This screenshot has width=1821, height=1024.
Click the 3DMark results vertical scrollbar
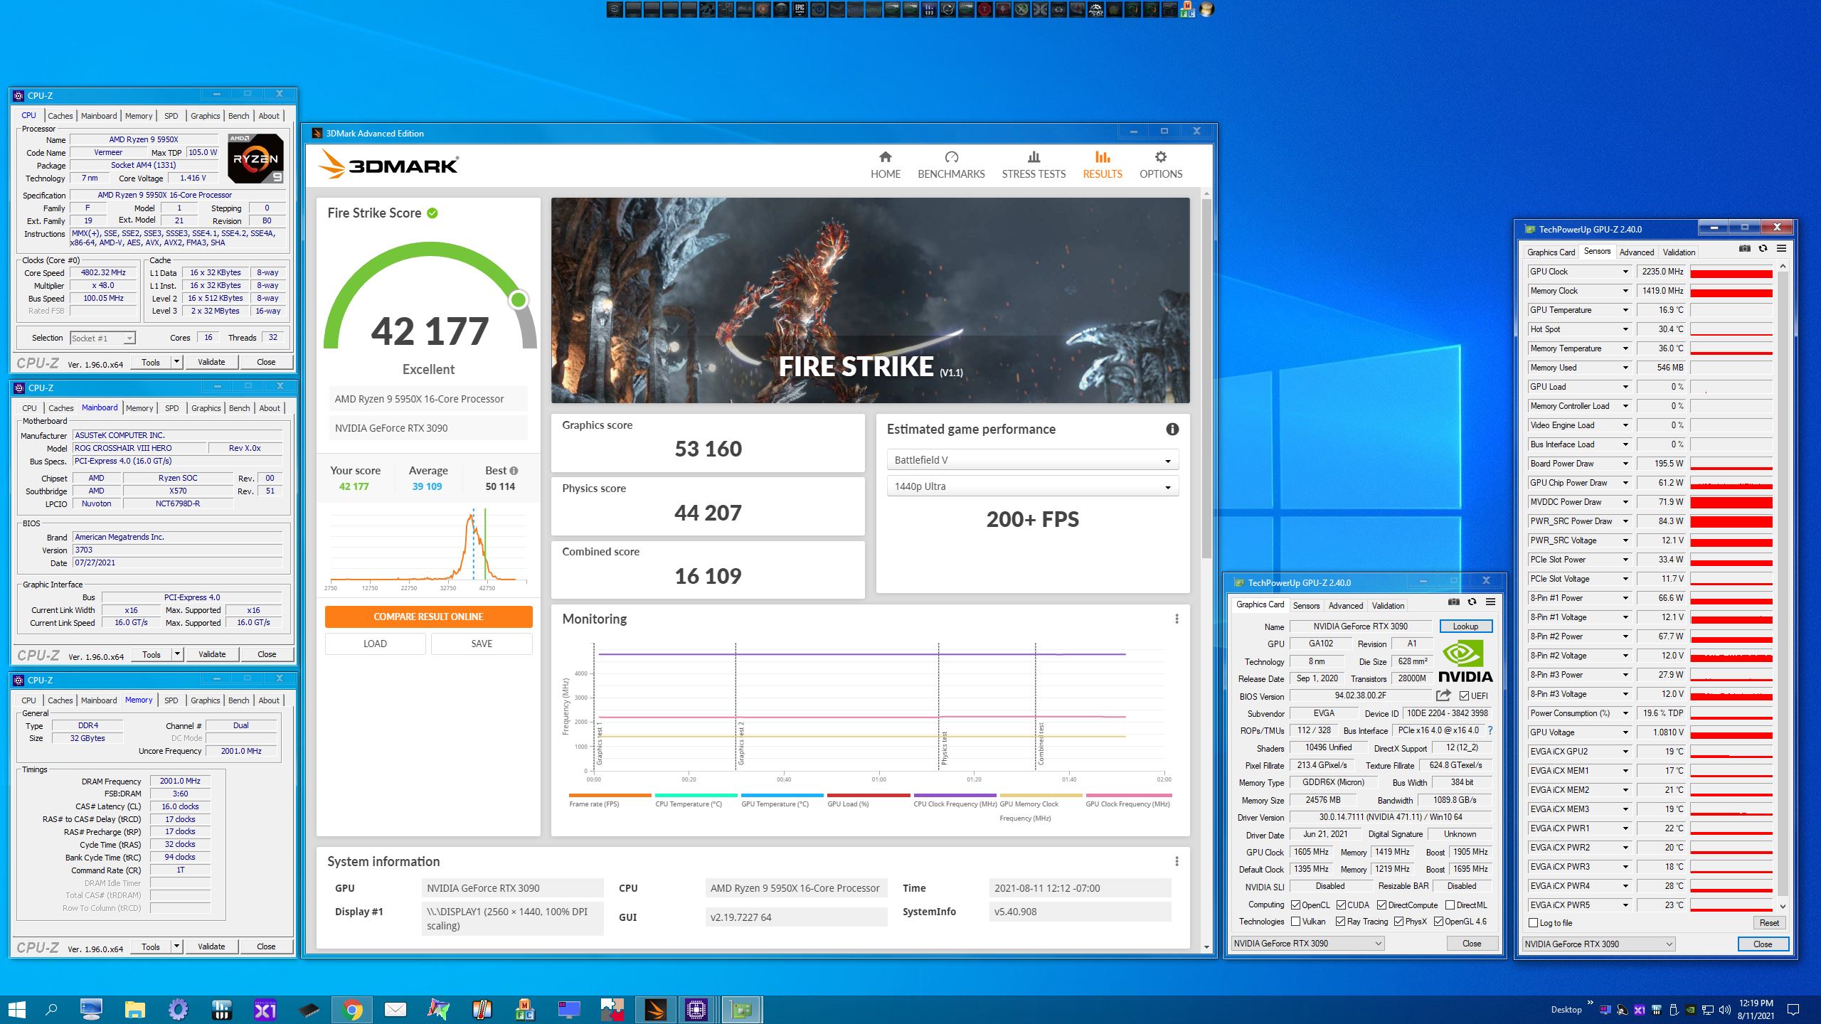coord(1206,377)
